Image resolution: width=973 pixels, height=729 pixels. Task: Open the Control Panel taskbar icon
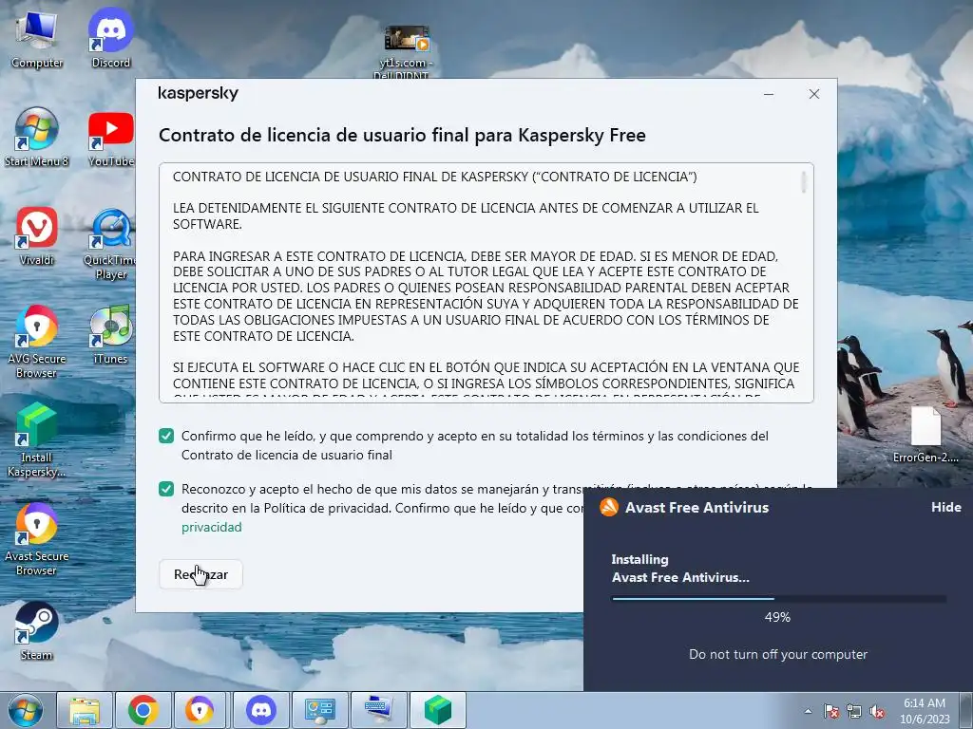point(319,710)
